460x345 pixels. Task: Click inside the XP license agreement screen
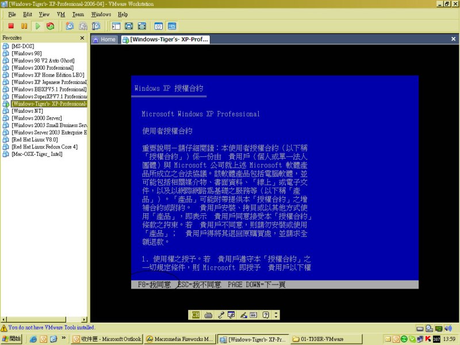click(275, 182)
